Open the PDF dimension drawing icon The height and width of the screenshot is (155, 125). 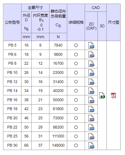113,95
